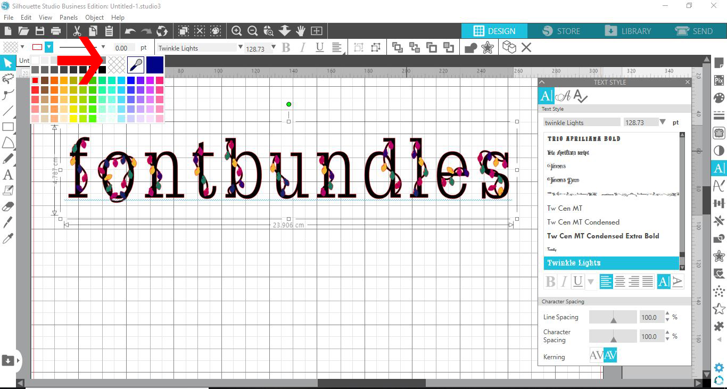Open the Edit menu
Screen dimensions: 727x389
[26, 18]
